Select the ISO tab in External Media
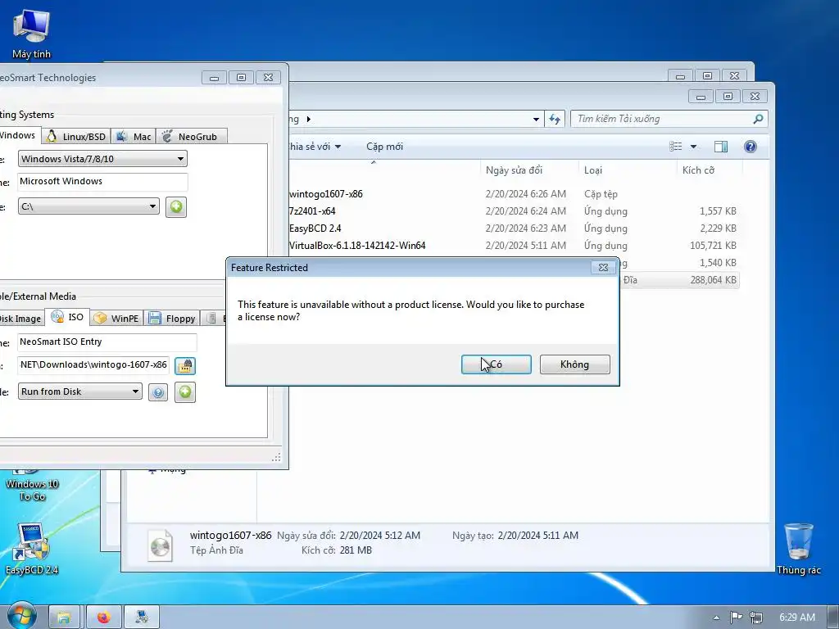This screenshot has height=629, width=839. [67, 317]
